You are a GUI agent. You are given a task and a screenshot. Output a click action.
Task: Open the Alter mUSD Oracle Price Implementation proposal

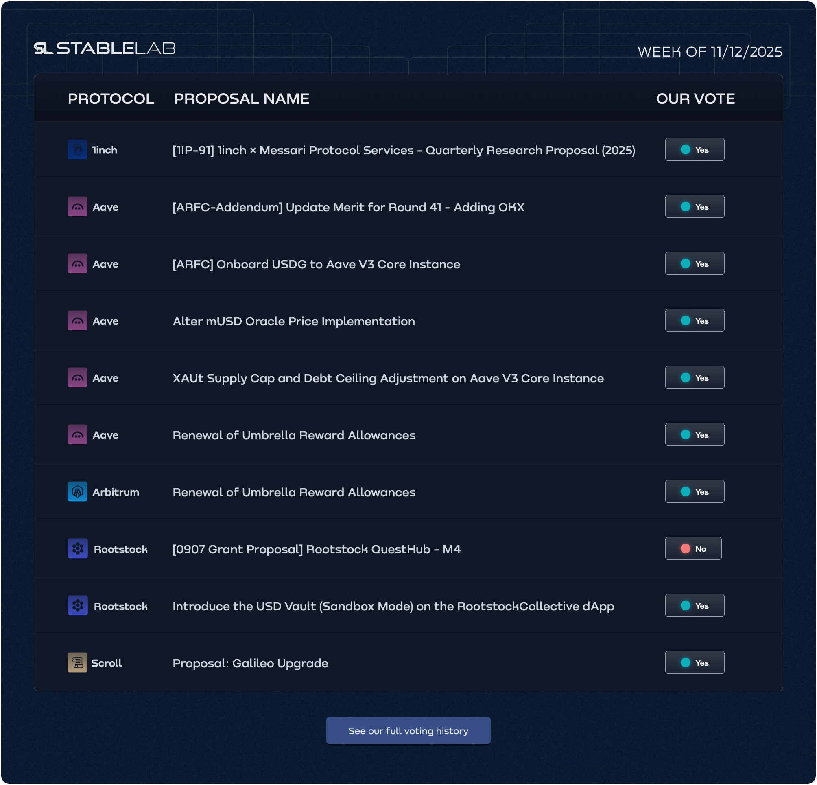293,321
